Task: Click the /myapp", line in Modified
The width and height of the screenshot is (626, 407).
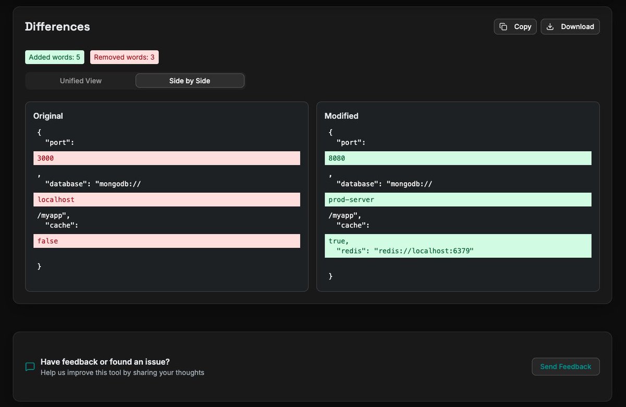Action: click(x=345, y=215)
